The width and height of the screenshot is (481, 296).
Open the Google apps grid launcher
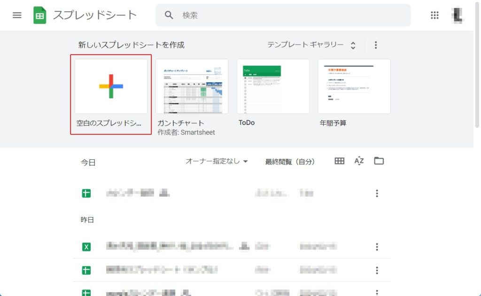point(434,15)
